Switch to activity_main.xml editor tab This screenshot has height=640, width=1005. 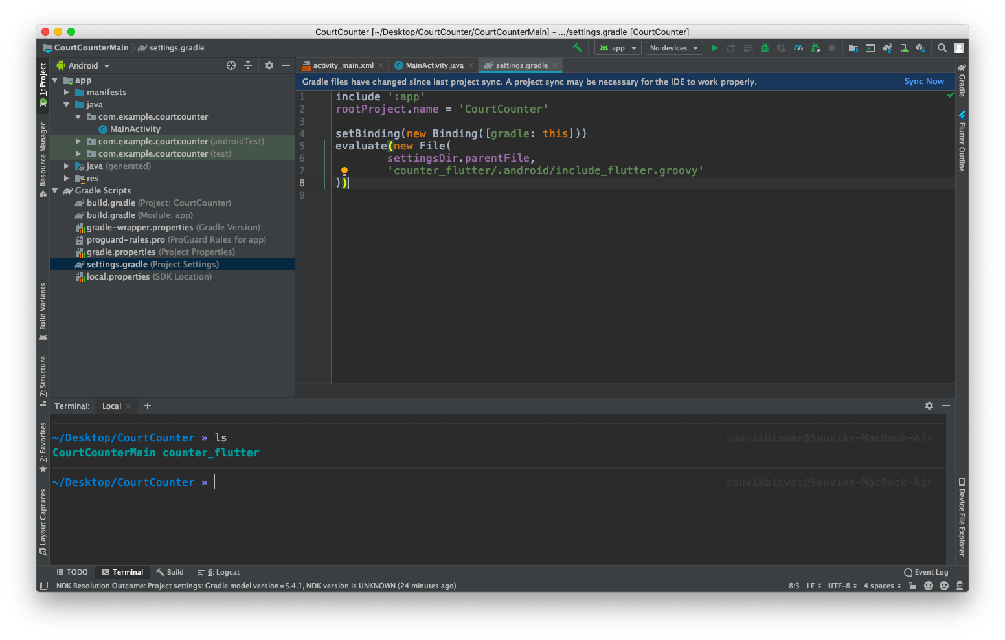tap(343, 65)
